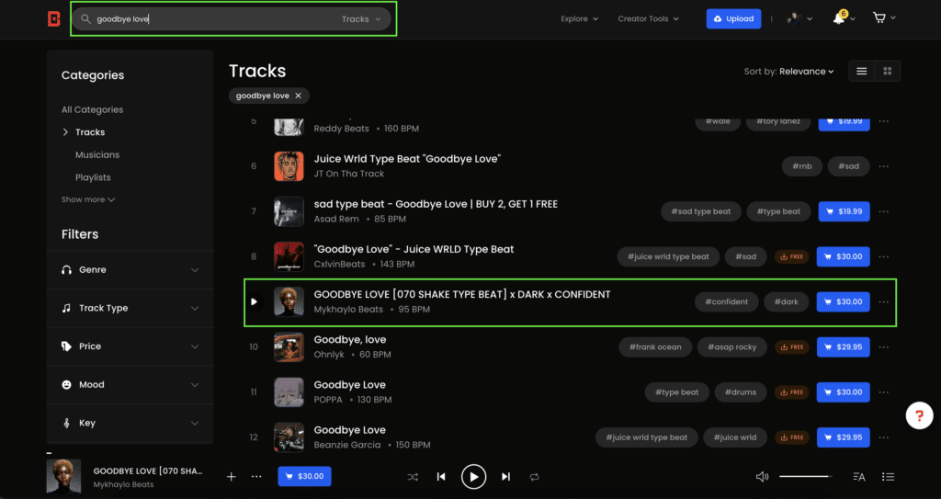Open more options for Mykhaylo Beats track
The width and height of the screenshot is (941, 499).
coord(883,301)
